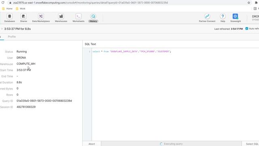The image size is (259, 146).
Task: Expand the query header chevron beside 3:53:37 PM
Action: [x=2, y=29]
